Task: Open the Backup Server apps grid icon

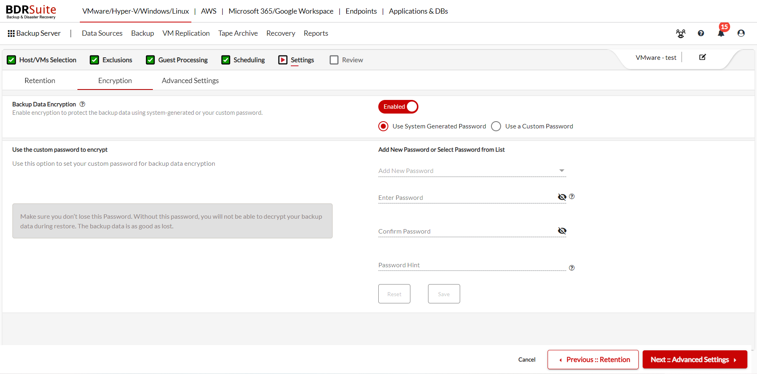Action: (11, 33)
